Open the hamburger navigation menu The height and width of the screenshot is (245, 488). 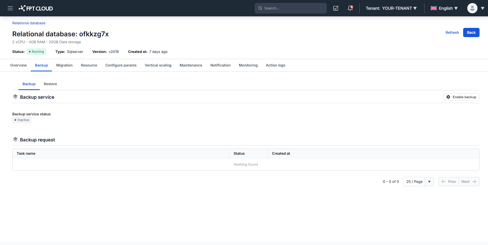point(10,8)
